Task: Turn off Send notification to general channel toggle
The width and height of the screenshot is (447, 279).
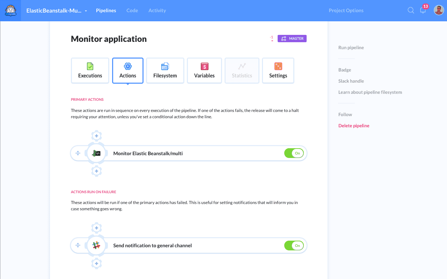Action: tap(294, 246)
